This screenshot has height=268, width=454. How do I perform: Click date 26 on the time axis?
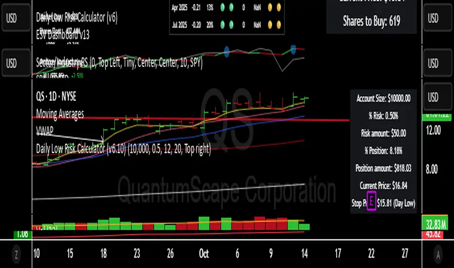pyautogui.click(x=170, y=254)
